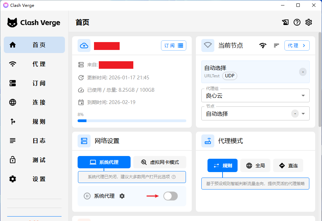Select the 自动选择 URLTest node card
The width and height of the screenshot is (322, 221).
255,72
